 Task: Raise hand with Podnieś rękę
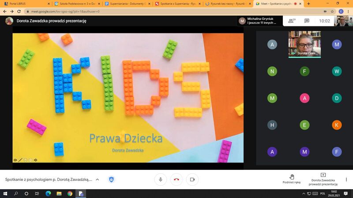pyautogui.click(x=291, y=179)
